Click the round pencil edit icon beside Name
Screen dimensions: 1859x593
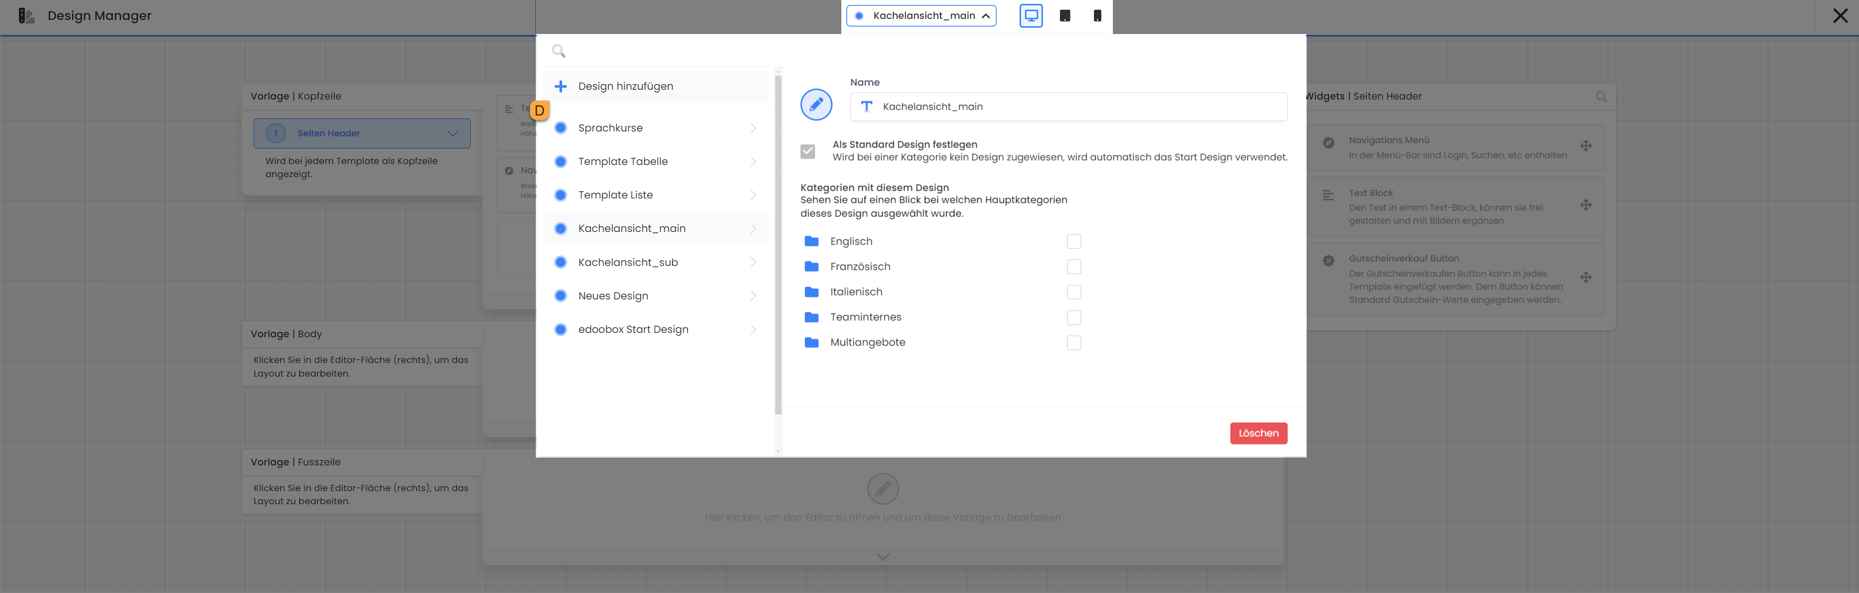click(816, 105)
